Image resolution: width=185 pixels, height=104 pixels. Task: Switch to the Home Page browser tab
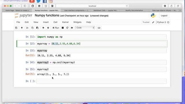tap(17, 10)
